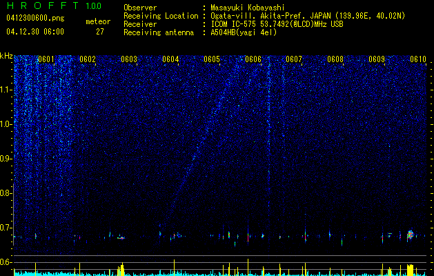Select the ICOM IC-575 53.7492 MHz receiver text
The image size is (434, 276).
277,24
